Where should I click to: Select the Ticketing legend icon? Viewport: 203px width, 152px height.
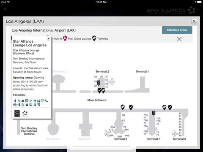click(x=94, y=38)
